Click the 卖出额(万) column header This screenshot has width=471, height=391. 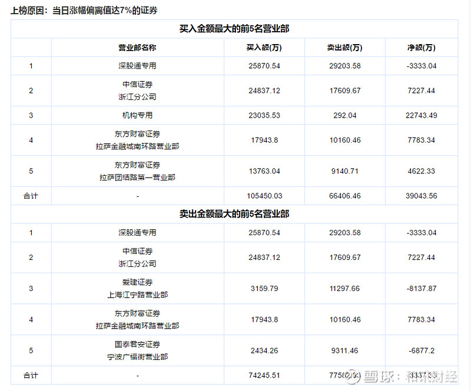(344, 48)
